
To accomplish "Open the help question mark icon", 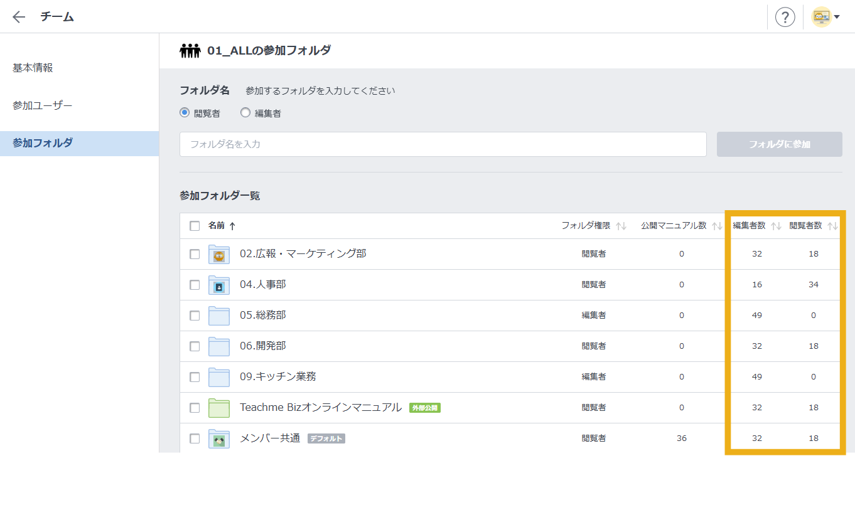I will (785, 17).
